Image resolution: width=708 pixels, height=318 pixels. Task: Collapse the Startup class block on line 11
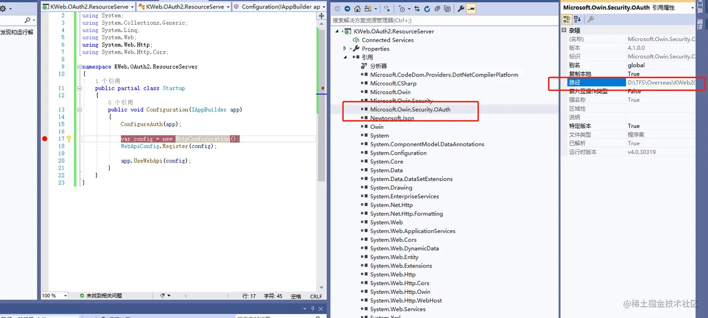tap(79, 88)
